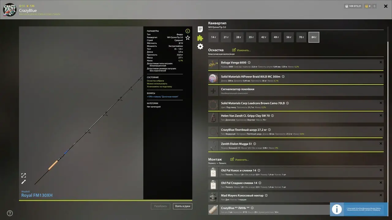Click the Классическая волосяная rig label

pos(221,54)
